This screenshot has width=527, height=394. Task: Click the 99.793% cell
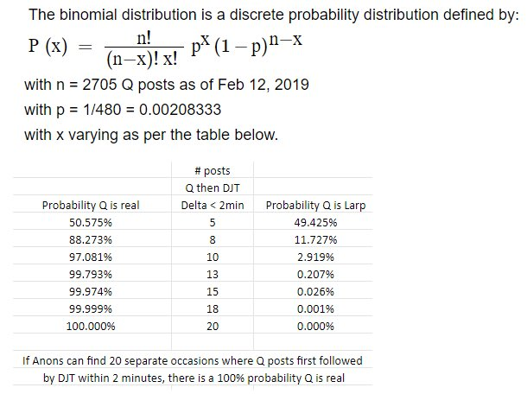click(91, 274)
